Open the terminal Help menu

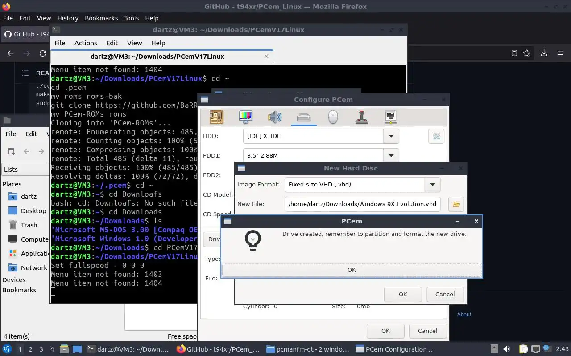coord(158,43)
